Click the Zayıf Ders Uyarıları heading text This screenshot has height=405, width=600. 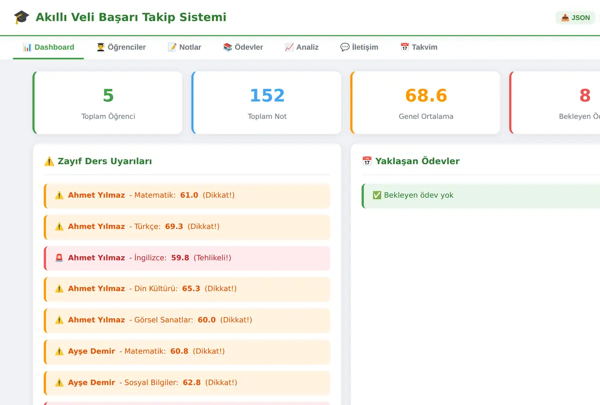pyautogui.click(x=105, y=161)
